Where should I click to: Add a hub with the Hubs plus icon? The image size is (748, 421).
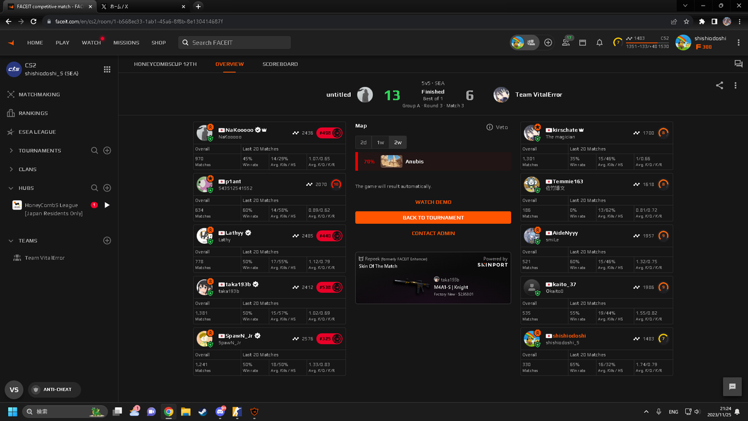click(107, 188)
